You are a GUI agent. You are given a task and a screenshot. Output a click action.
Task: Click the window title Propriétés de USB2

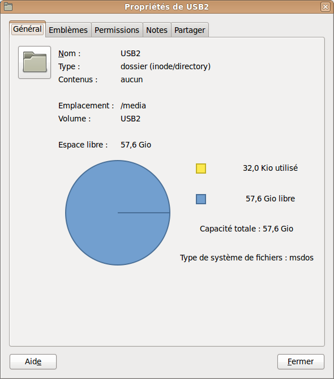pyautogui.click(x=166, y=7)
